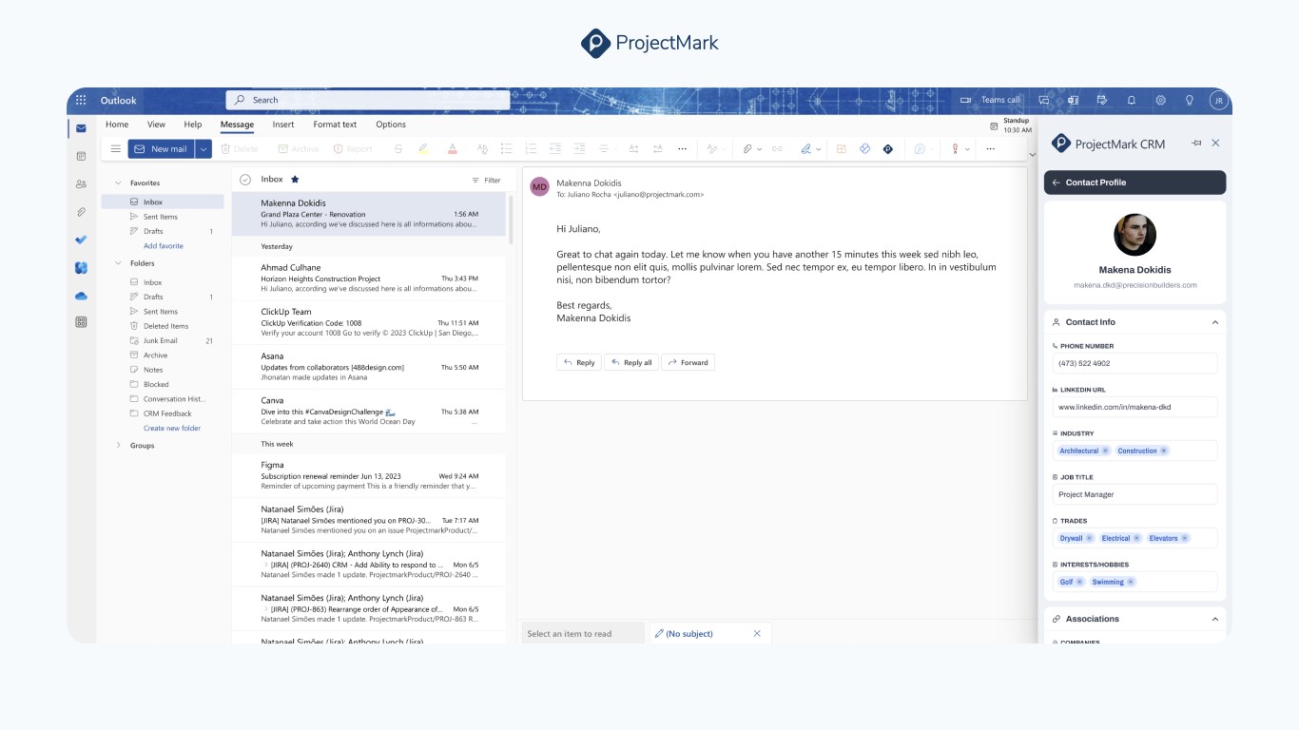
Task: Click the Select all circle beside Inbox
Action: click(x=244, y=179)
